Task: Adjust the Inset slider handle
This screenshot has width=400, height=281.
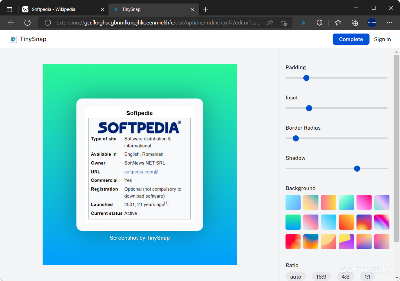Action: (309, 108)
